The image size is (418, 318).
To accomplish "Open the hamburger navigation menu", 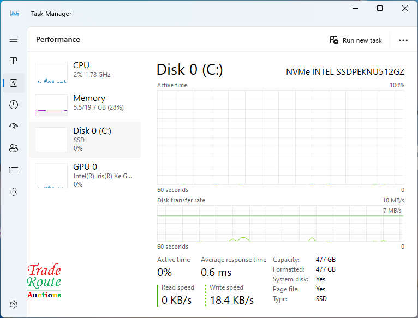I will (14, 39).
